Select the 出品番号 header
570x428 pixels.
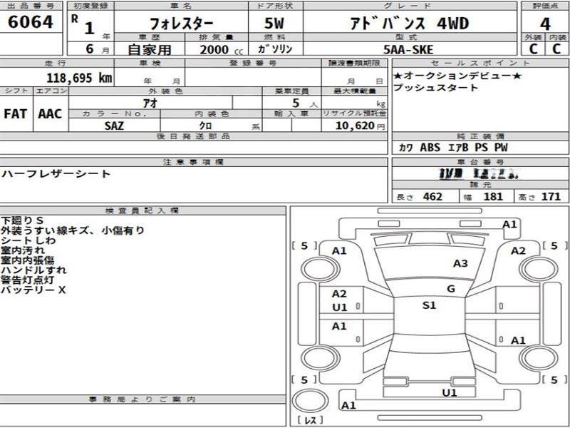click(x=31, y=6)
